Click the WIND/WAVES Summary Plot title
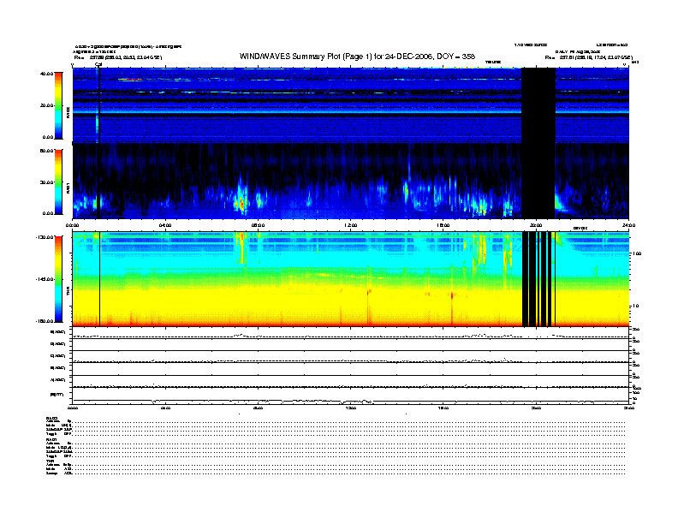Image resolution: width=678 pixels, height=524 pixels. (x=357, y=57)
